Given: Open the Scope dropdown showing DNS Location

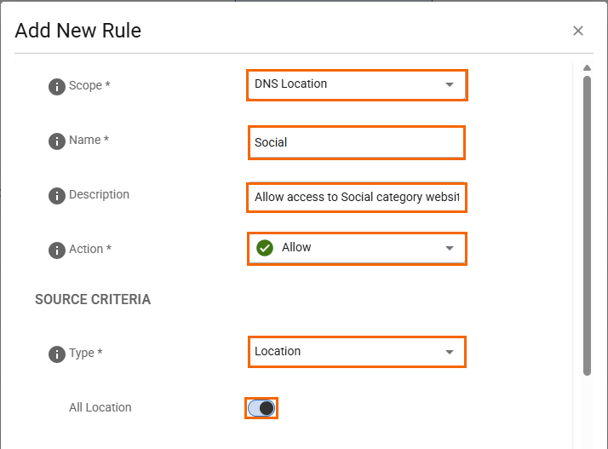Looking at the screenshot, I should (x=356, y=84).
